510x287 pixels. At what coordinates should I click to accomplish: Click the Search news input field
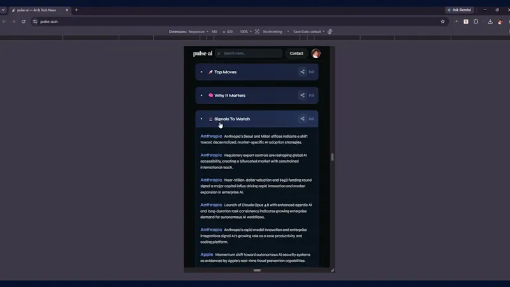click(249, 54)
